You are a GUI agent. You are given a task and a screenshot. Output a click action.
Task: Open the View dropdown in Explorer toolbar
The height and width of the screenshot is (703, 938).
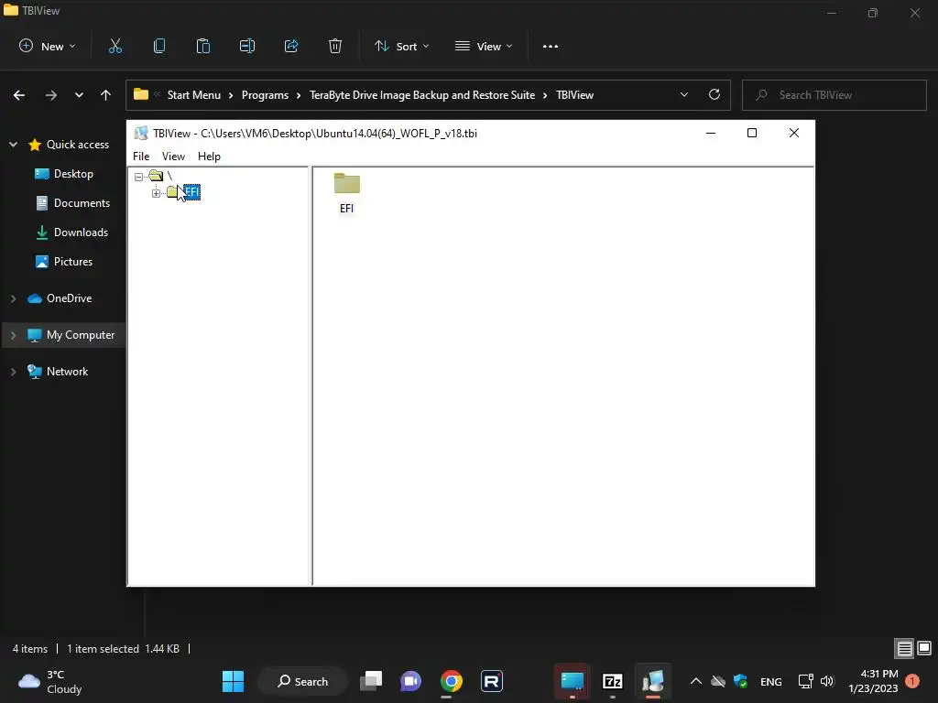(x=484, y=46)
